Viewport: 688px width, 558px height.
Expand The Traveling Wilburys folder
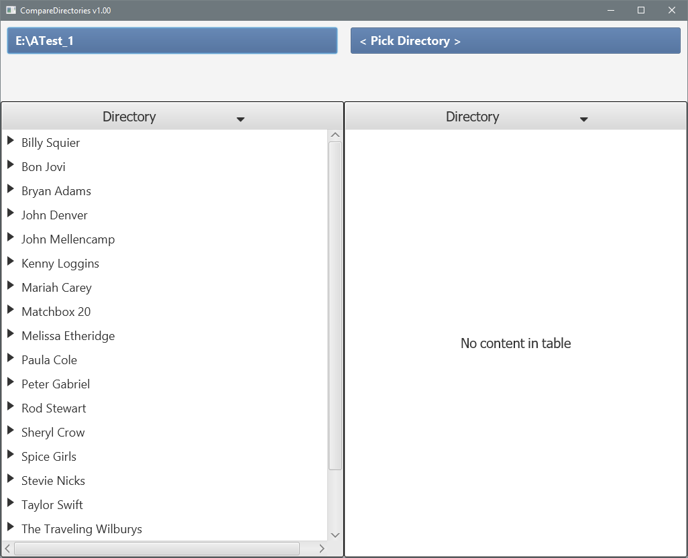pos(11,527)
